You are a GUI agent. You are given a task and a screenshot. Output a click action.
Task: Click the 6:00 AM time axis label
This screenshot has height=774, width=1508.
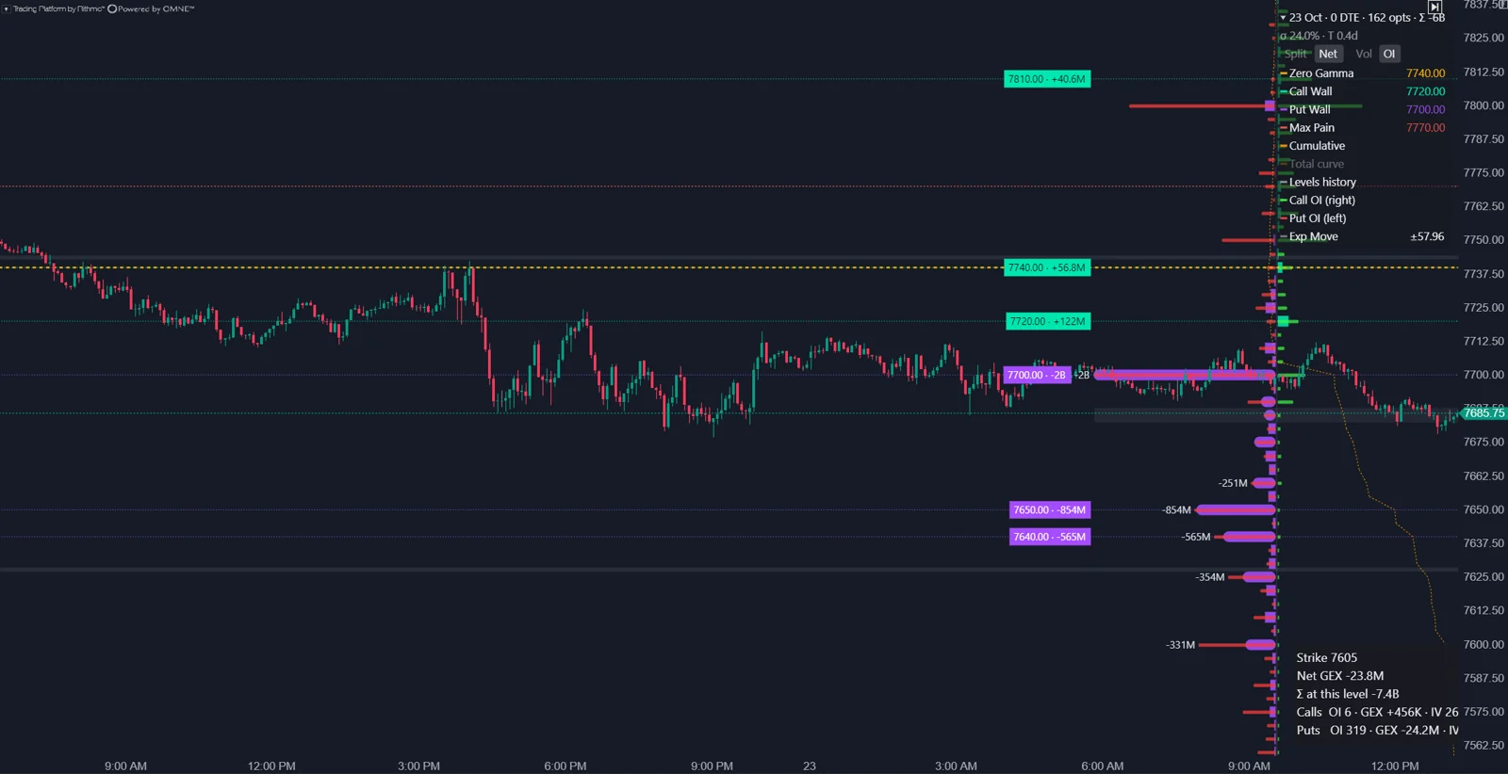pos(1103,766)
